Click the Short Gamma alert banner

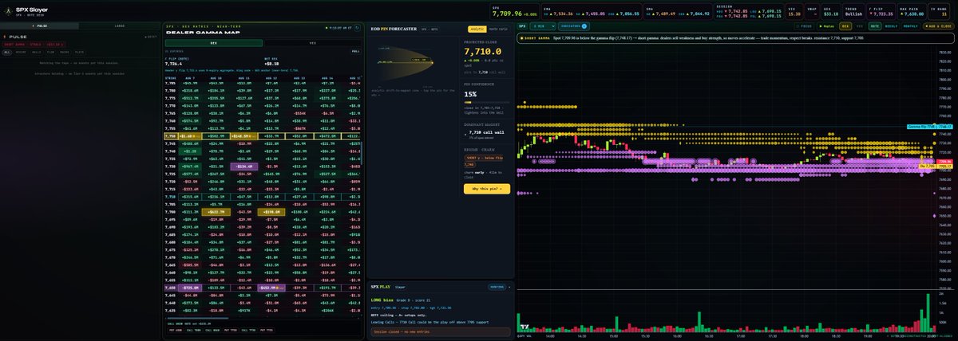(734, 38)
